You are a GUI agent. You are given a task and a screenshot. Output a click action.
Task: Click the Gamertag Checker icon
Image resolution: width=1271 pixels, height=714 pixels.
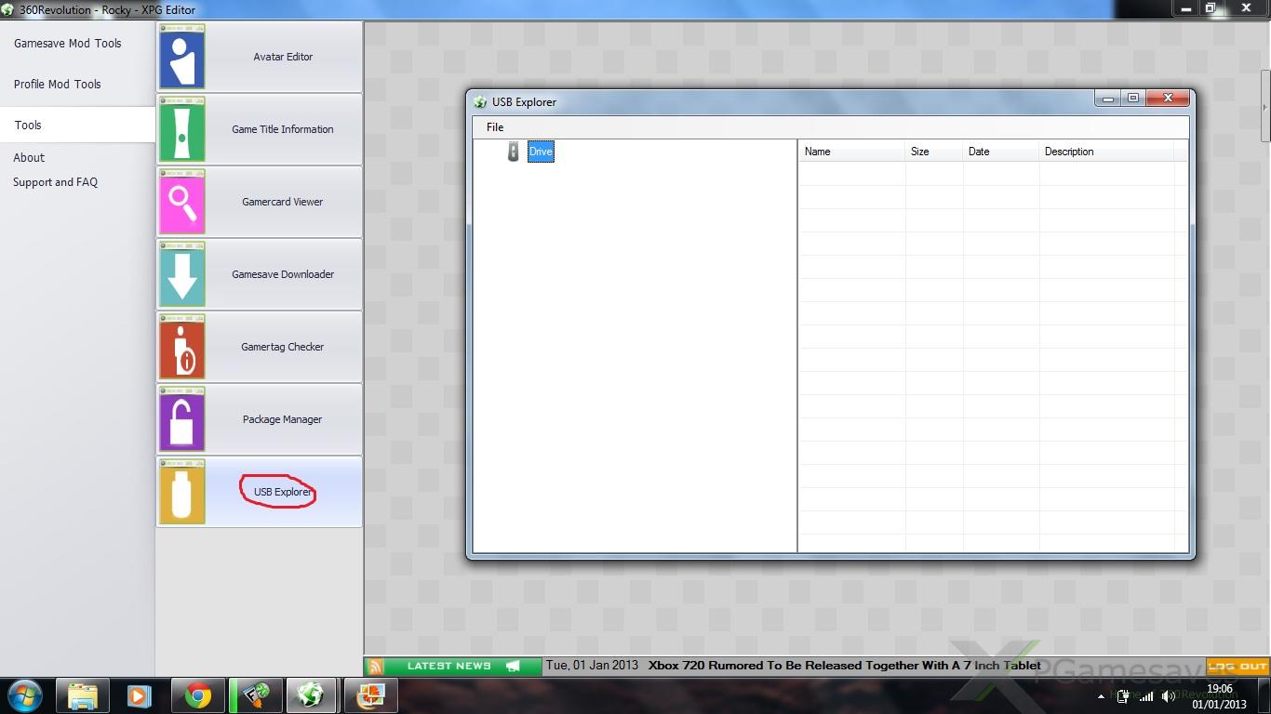[x=182, y=347]
